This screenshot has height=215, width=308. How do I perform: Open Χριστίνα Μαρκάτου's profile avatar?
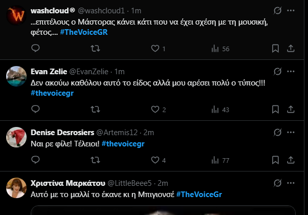click(16, 189)
